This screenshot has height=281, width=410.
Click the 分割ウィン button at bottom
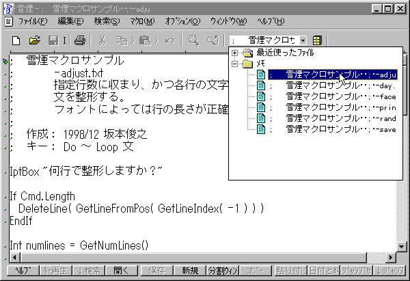(223, 271)
